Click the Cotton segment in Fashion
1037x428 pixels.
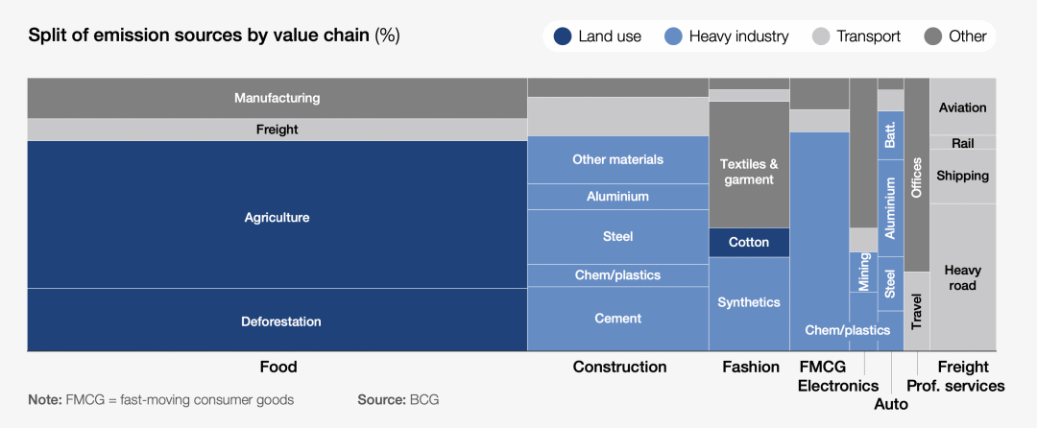tap(749, 242)
